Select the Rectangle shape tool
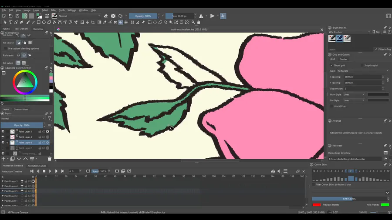The image size is (392, 220). tap(38, 23)
